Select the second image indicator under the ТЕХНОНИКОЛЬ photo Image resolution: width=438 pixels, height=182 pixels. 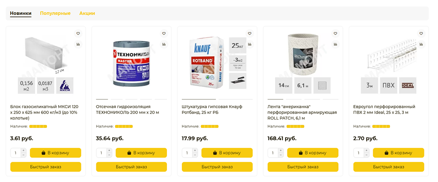click(117, 100)
